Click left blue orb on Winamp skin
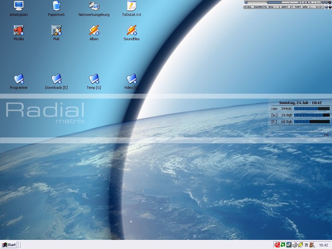The height and width of the screenshot is (249, 332). coord(246,2)
